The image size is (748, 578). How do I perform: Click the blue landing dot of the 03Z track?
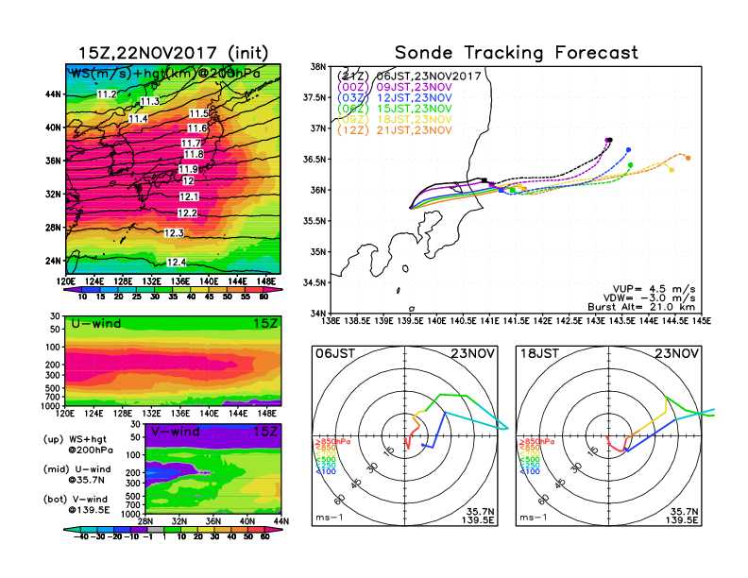629,150
